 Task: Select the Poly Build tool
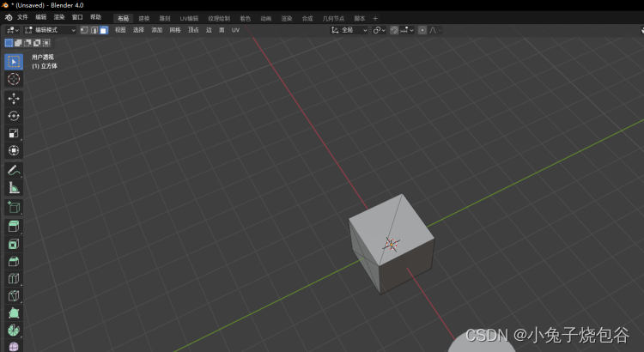click(x=14, y=313)
